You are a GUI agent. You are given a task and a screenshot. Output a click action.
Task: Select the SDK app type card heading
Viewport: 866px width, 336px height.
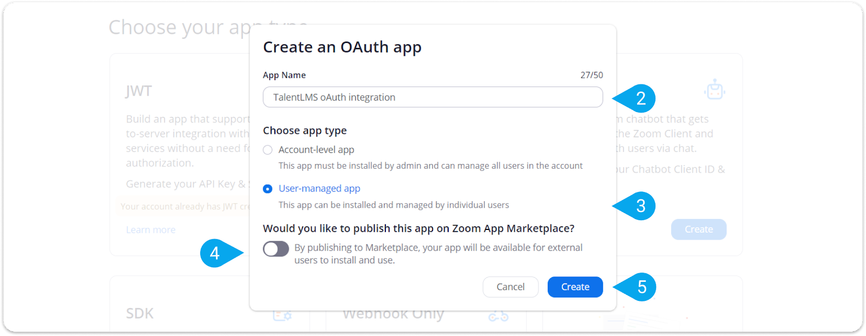click(140, 313)
